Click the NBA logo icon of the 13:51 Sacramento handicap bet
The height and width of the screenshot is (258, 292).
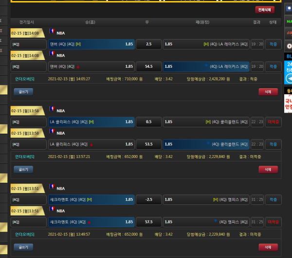53,188
